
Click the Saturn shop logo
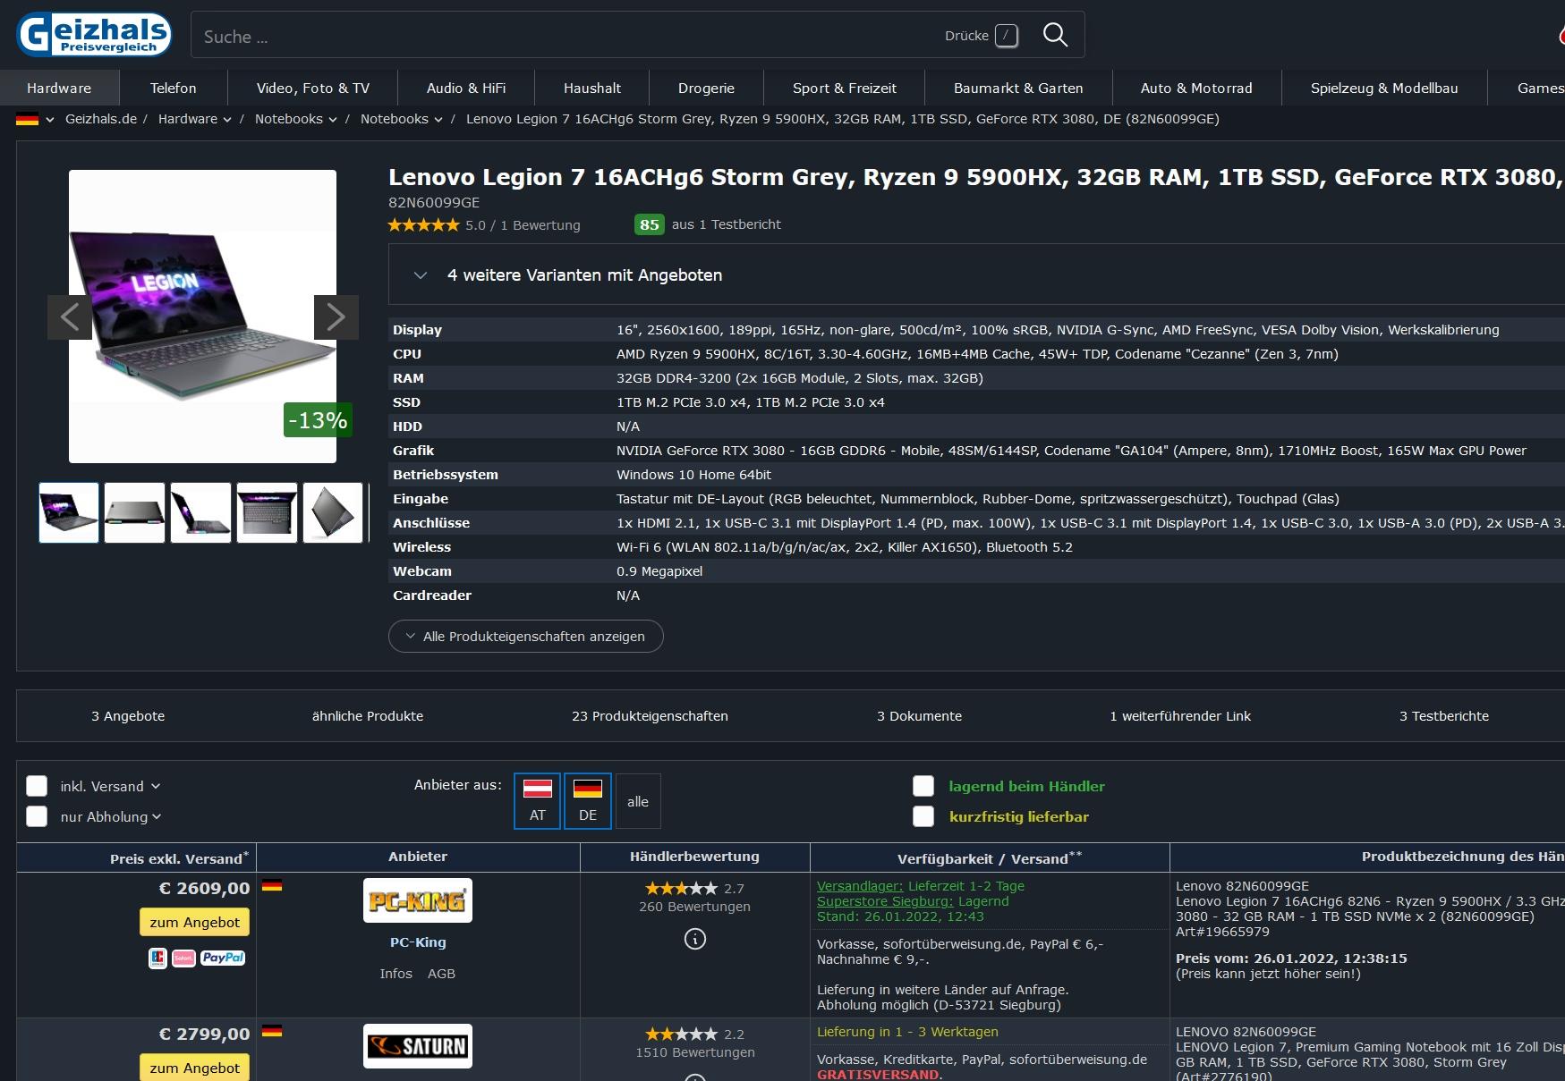[417, 1046]
